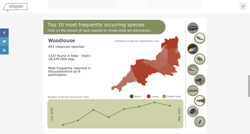This screenshot has width=250, height=134.
Task: Share the page on Twitter
Action: point(4,41)
